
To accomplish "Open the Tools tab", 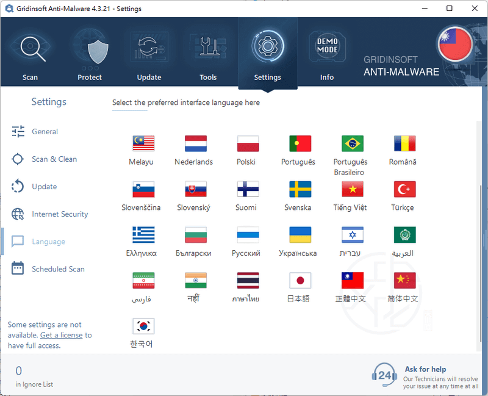I will [x=208, y=53].
